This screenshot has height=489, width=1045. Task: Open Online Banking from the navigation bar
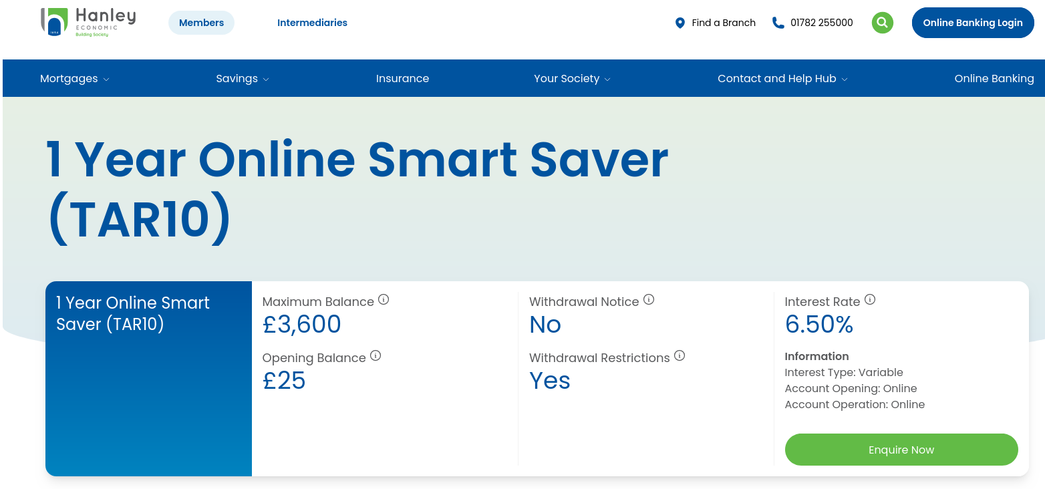[x=994, y=78]
